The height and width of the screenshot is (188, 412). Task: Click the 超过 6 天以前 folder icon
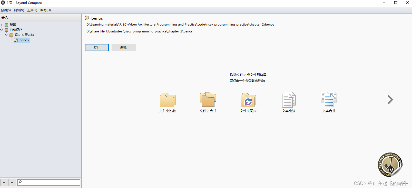[11, 35]
